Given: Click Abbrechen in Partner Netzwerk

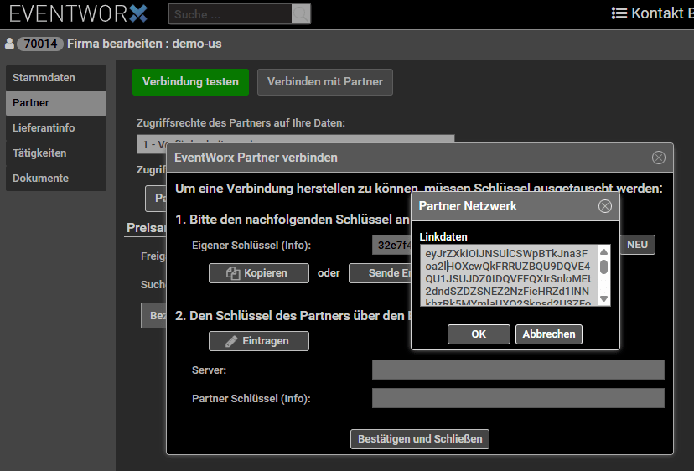Looking at the screenshot, I should [x=549, y=334].
